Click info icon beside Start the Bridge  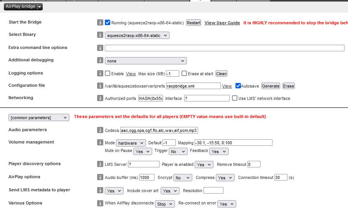[x=100, y=22]
